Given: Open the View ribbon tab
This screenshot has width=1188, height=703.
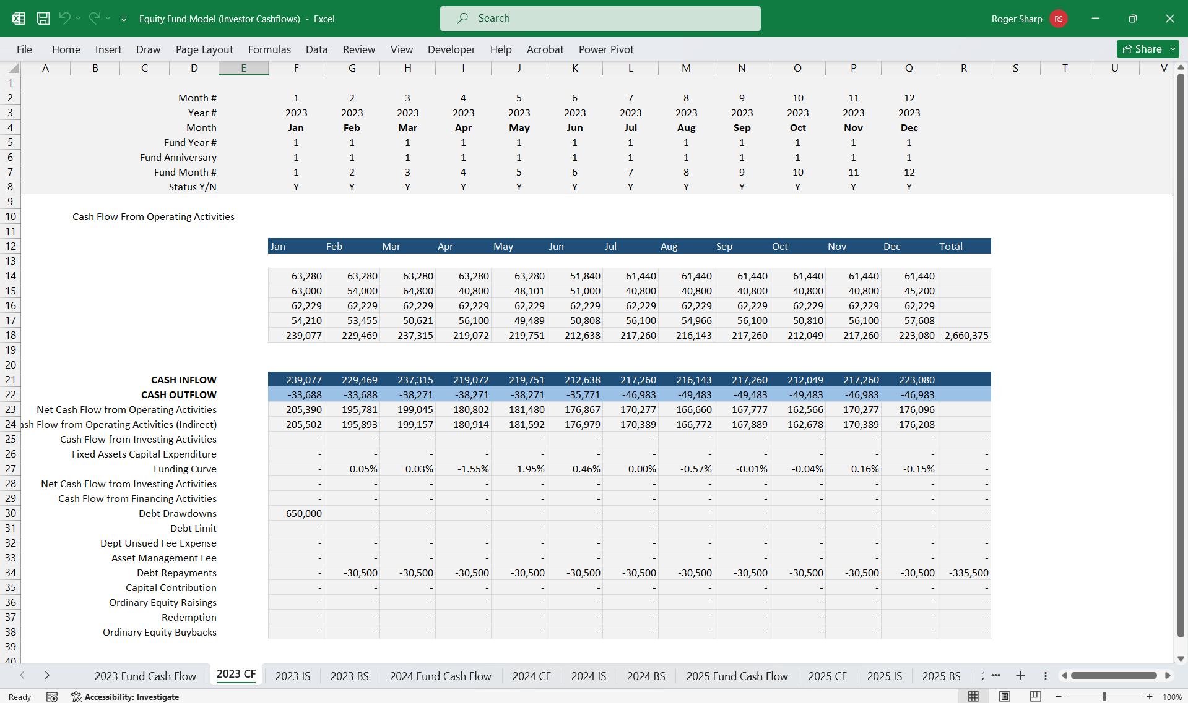Looking at the screenshot, I should pos(401,49).
